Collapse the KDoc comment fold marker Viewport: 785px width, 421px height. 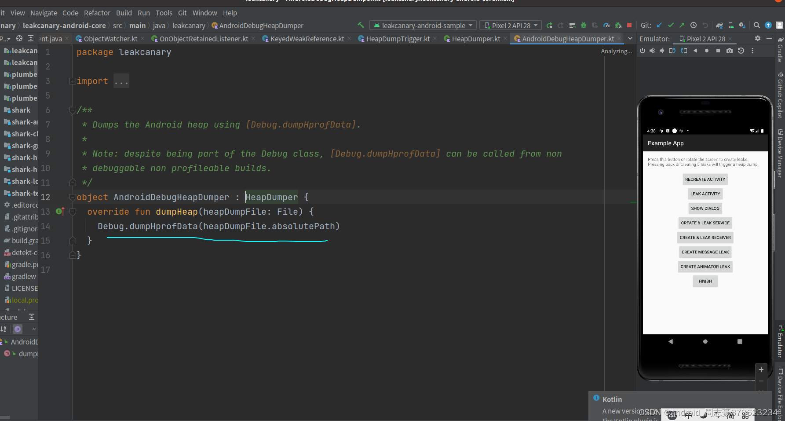pyautogui.click(x=73, y=110)
